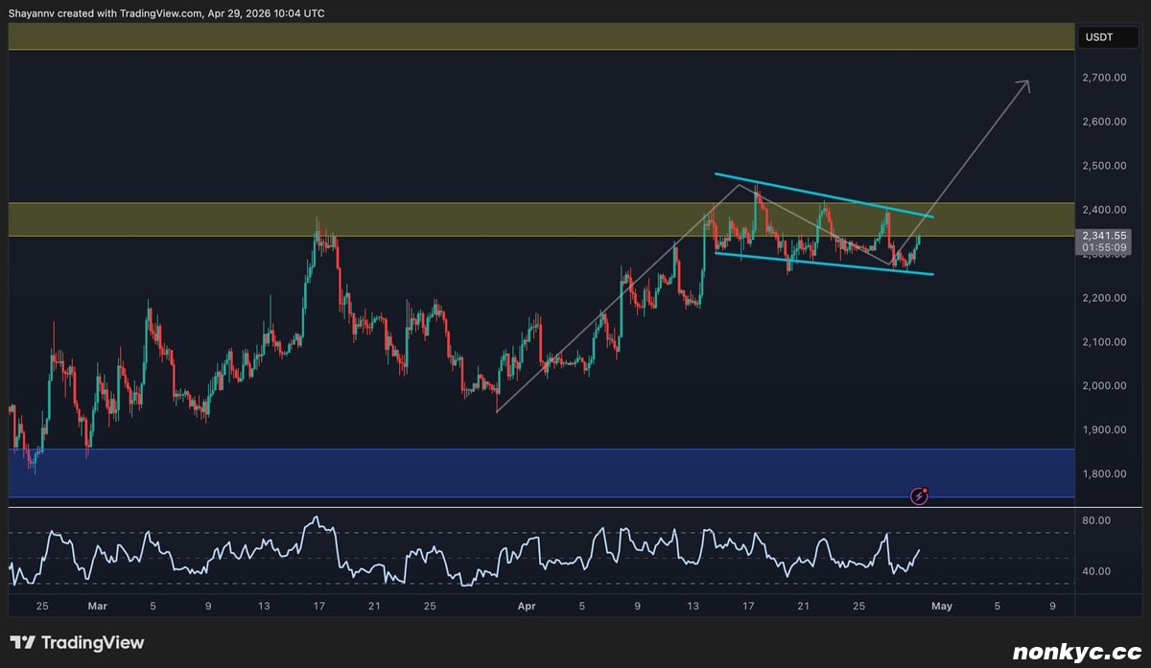The width and height of the screenshot is (1151, 668).
Task: Select the Apr label on time axis
Action: point(525,606)
